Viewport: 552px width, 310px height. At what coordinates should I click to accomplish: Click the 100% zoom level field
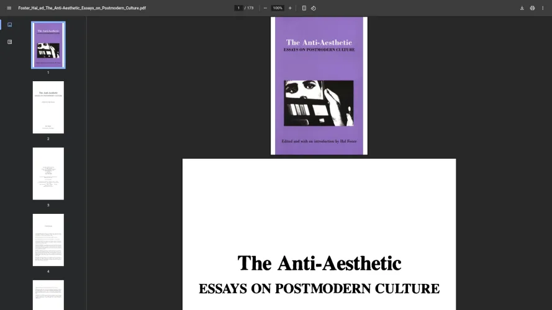click(278, 8)
